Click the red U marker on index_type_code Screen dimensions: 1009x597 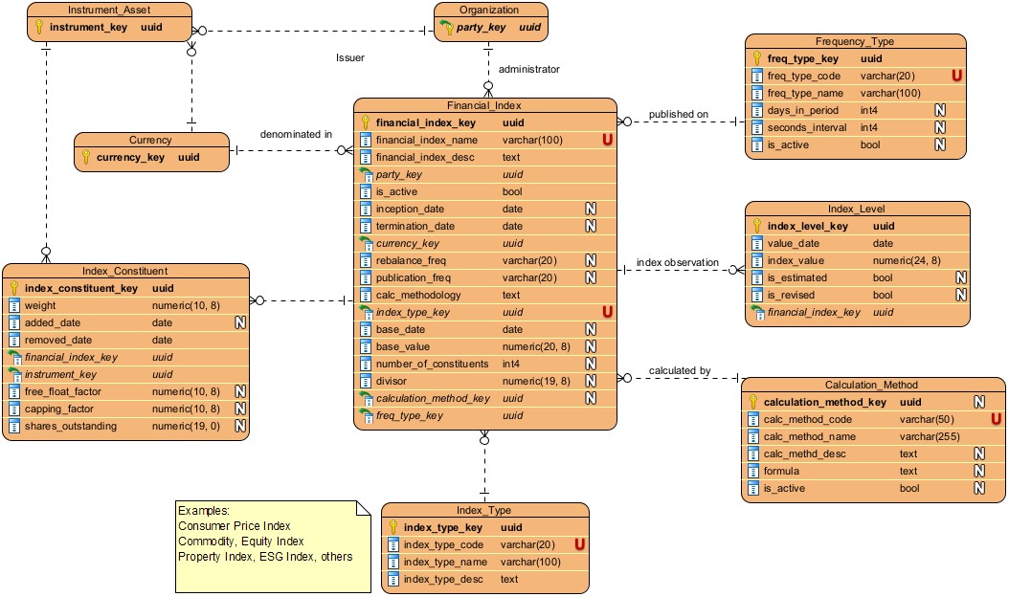tap(579, 545)
